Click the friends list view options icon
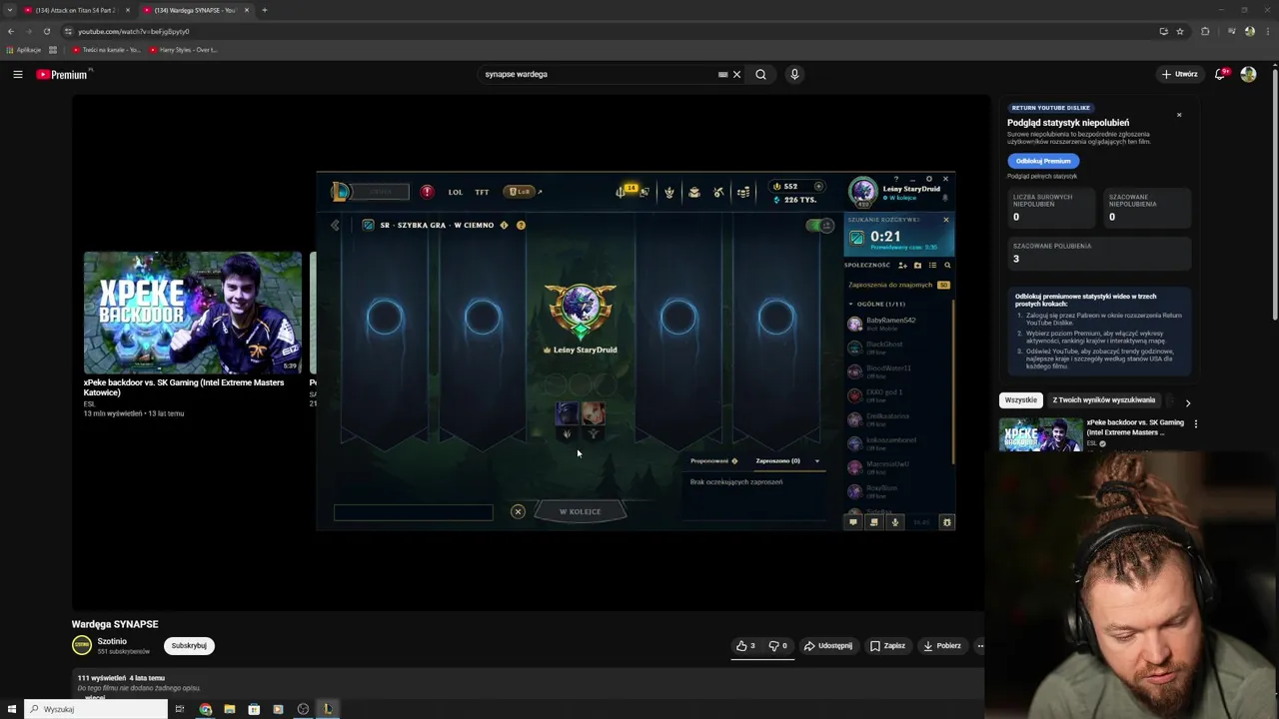 pos(932,265)
